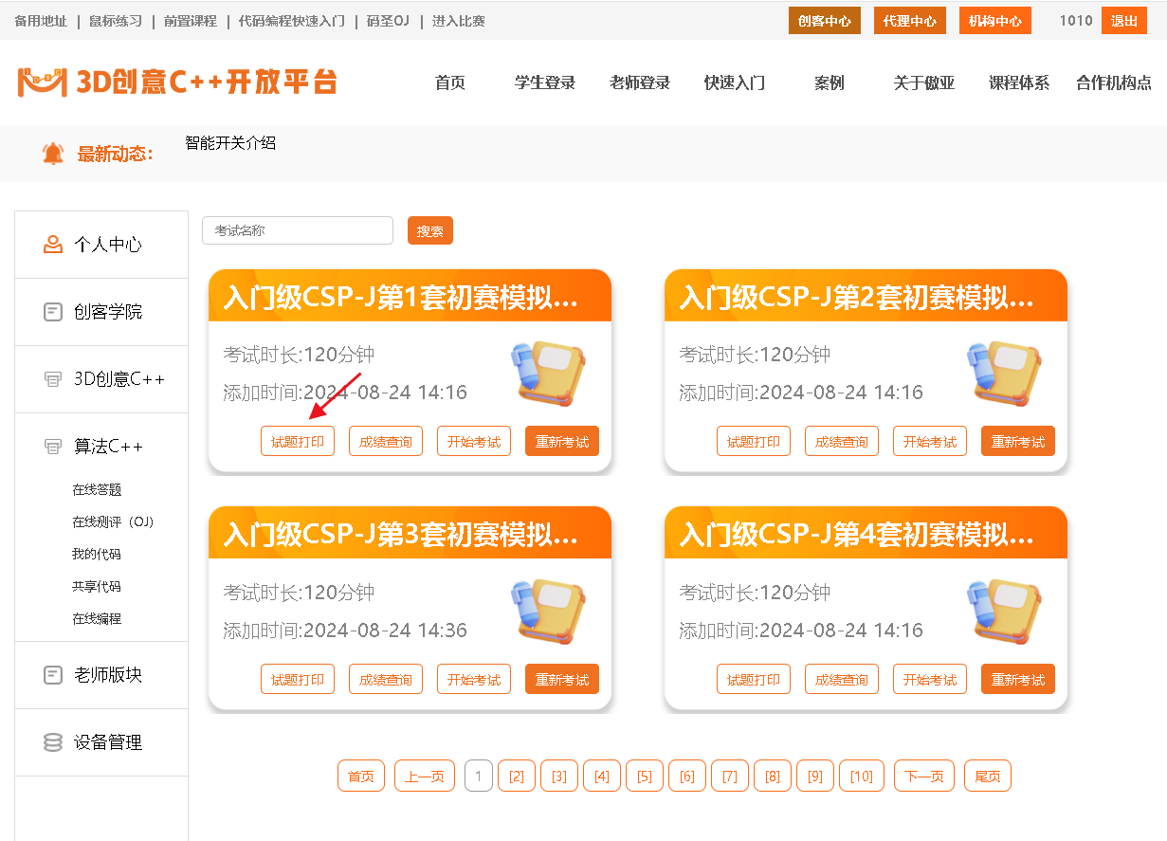Select 学生登录 in the top navigation

click(x=545, y=83)
